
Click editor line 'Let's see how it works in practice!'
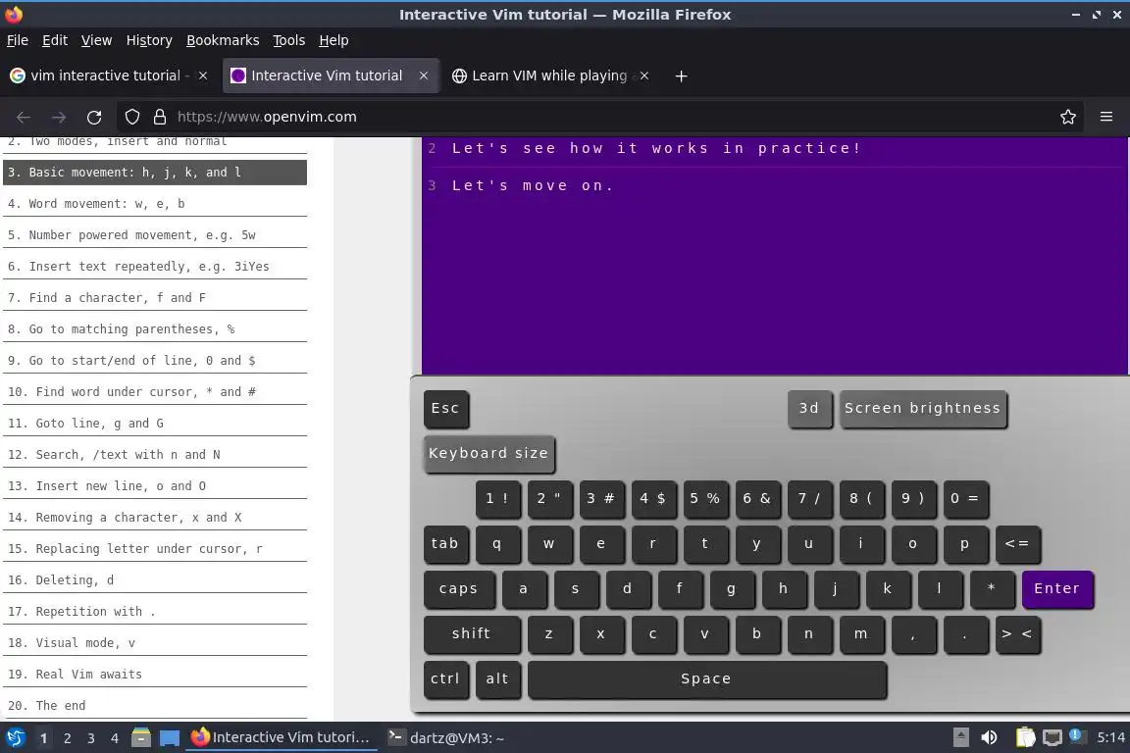coord(656,148)
